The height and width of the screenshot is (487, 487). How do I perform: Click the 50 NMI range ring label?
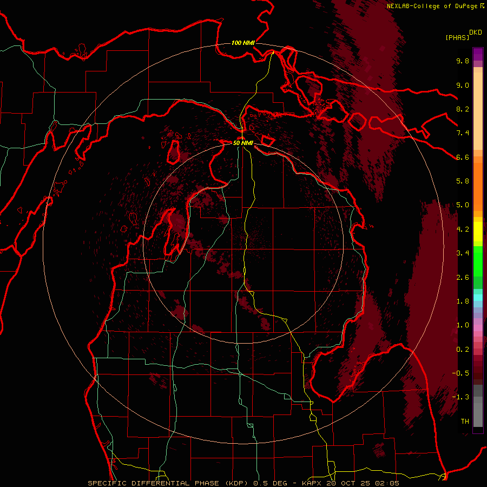(243, 143)
